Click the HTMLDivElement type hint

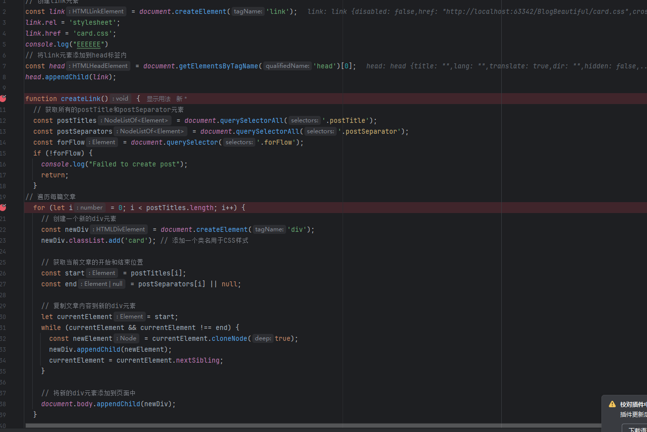pos(119,229)
